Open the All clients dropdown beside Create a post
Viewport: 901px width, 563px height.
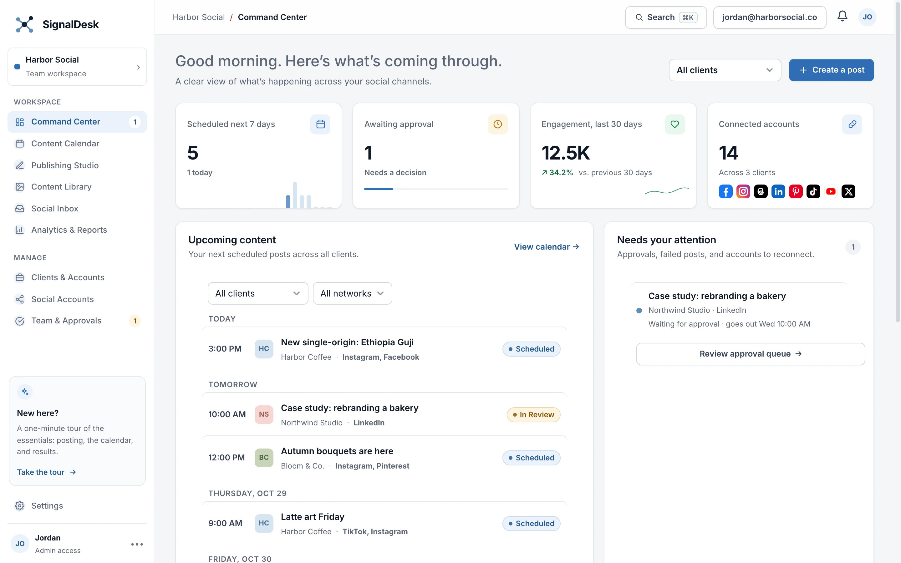click(x=725, y=70)
